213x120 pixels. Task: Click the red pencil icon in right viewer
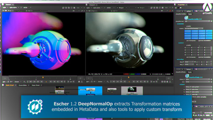(170, 11)
